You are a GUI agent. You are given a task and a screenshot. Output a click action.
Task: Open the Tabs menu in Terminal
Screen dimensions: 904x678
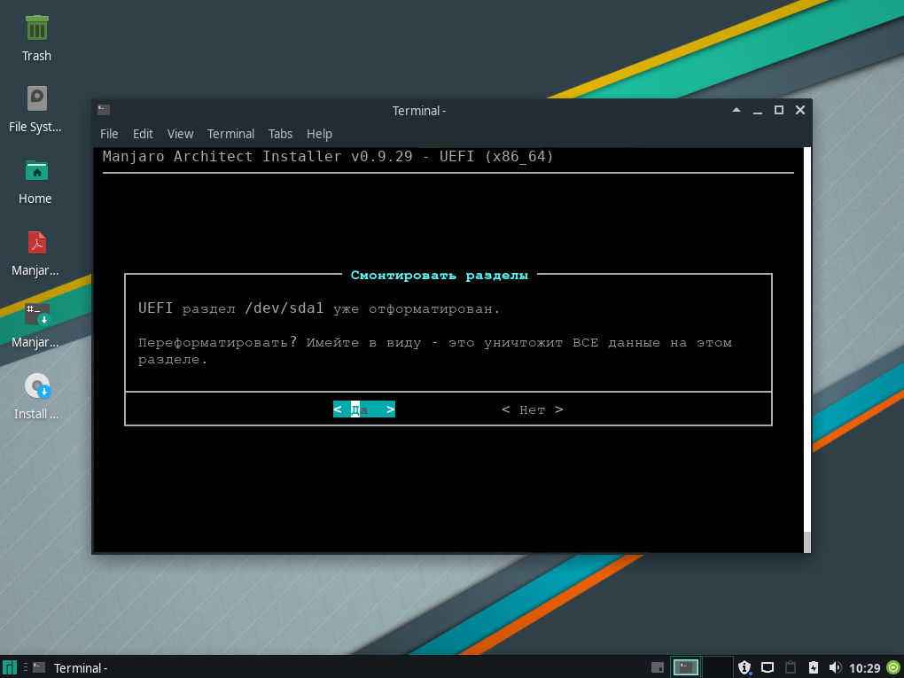coord(280,134)
